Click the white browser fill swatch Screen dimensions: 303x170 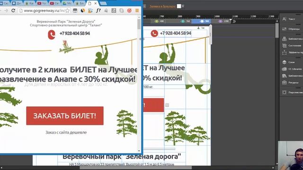(179, 6)
